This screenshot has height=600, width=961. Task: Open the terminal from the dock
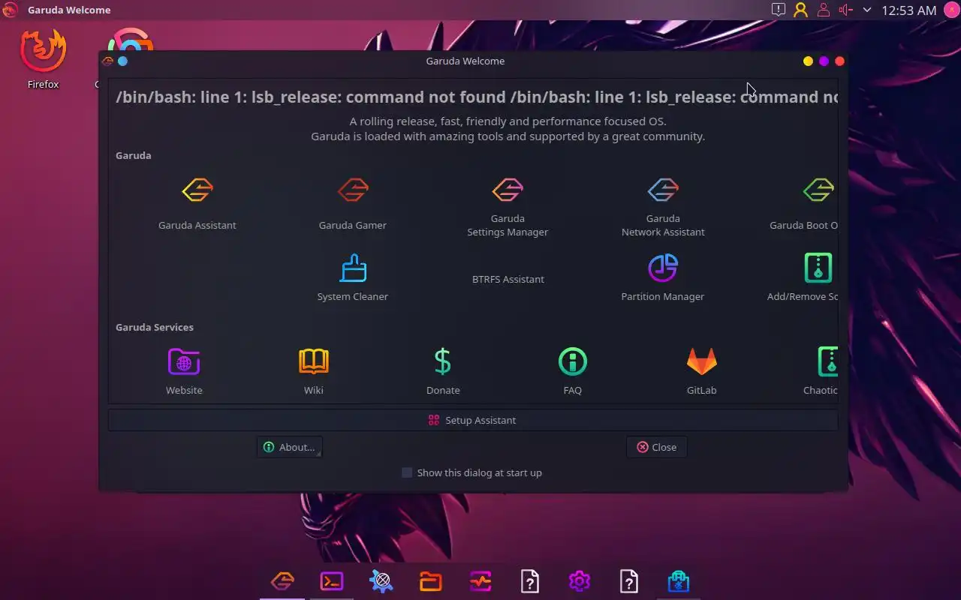pos(332,580)
